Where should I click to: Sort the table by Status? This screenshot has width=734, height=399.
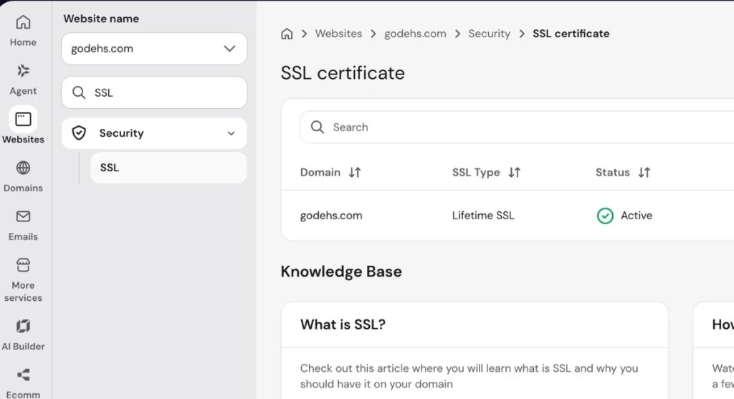(644, 173)
